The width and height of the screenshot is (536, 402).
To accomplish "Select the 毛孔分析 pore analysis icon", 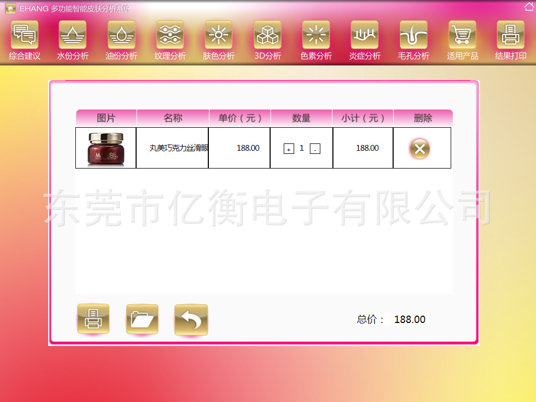I will [x=414, y=35].
